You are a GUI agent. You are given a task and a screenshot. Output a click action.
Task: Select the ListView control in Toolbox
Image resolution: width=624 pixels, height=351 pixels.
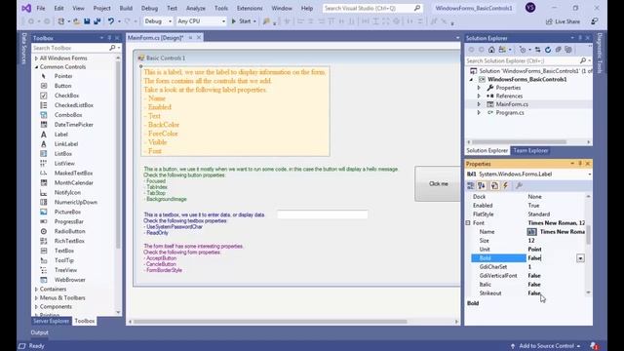pos(64,163)
